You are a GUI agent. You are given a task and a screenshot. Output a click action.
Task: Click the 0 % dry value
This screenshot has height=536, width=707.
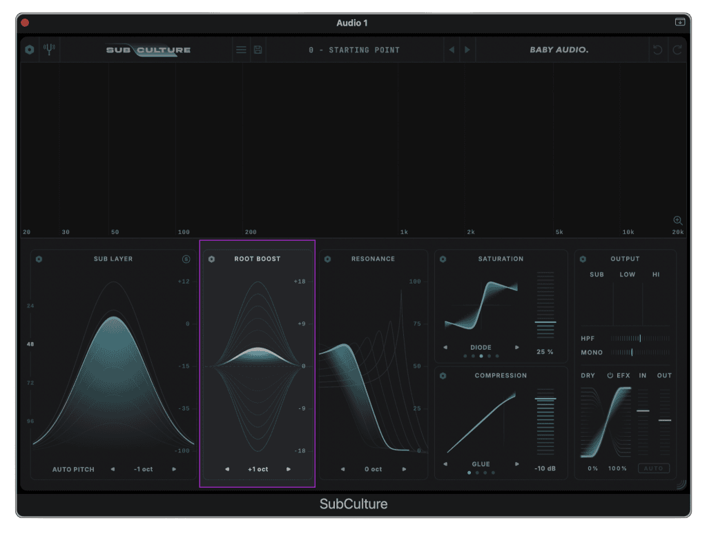(592, 468)
